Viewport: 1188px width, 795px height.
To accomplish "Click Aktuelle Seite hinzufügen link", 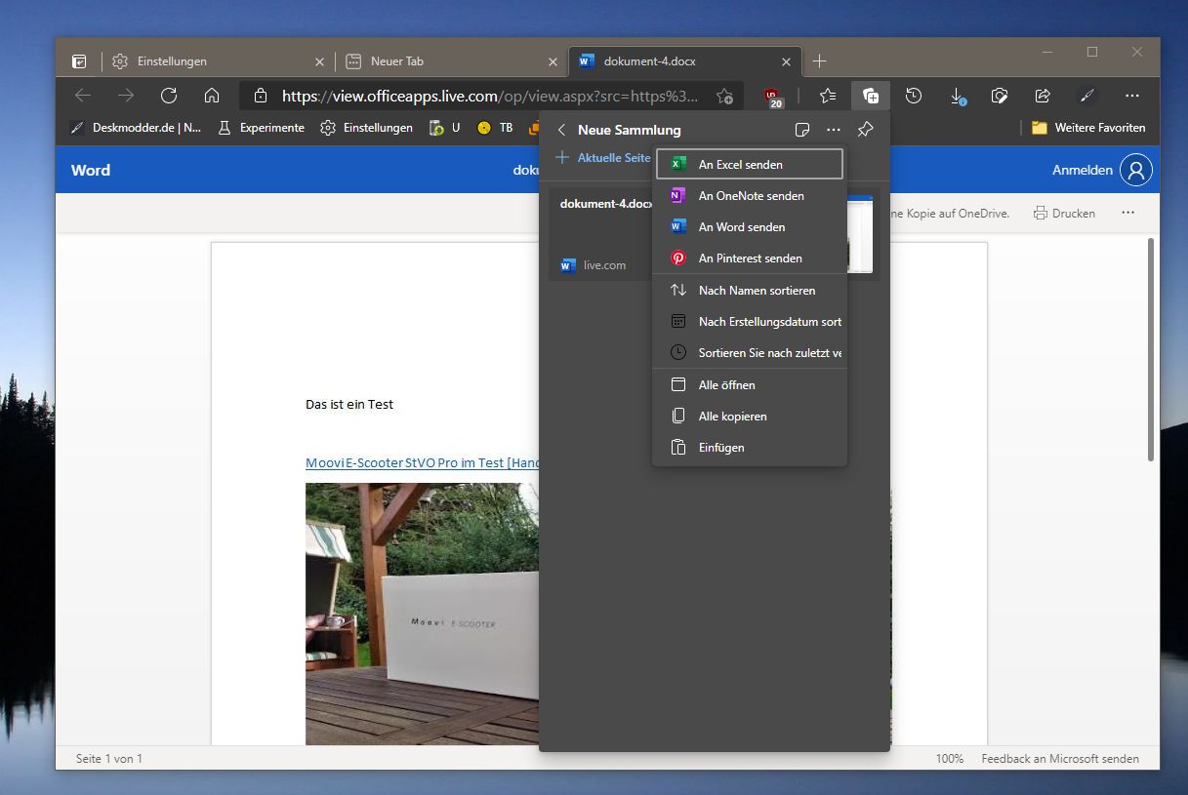I will 603,158.
